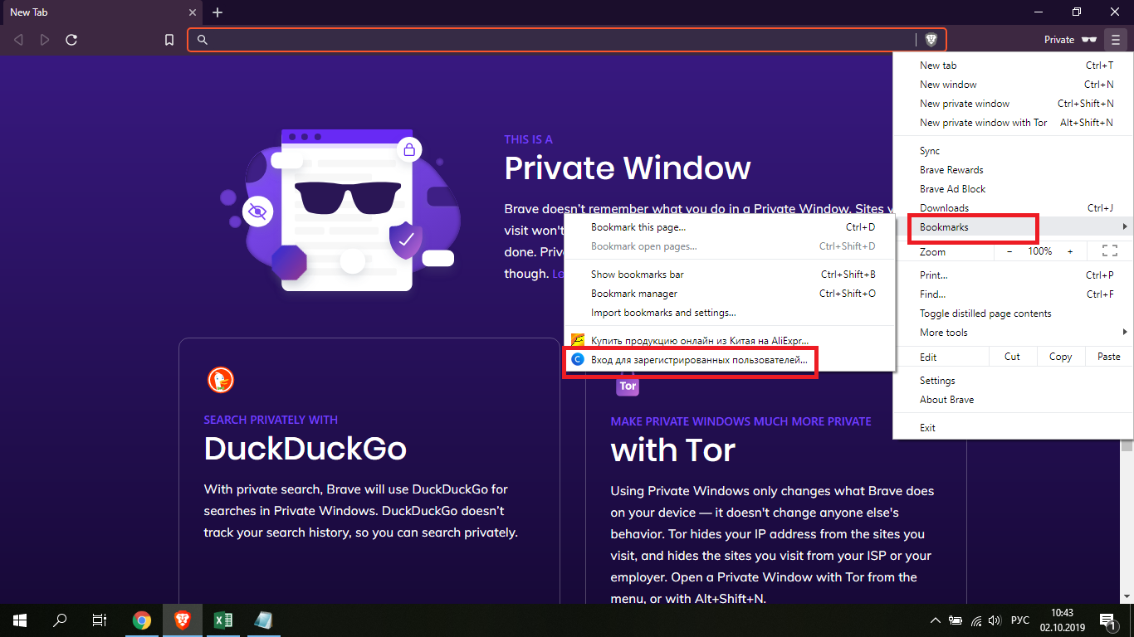Viewport: 1134px width, 637px height.
Task: Open New private window from menu
Action: coord(1013,104)
